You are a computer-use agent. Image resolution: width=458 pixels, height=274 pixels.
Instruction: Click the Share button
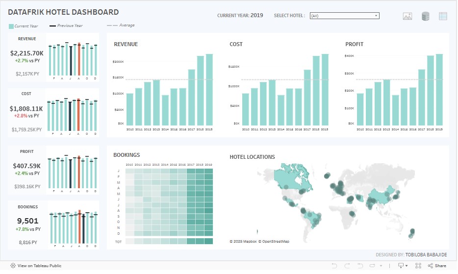(x=437, y=266)
